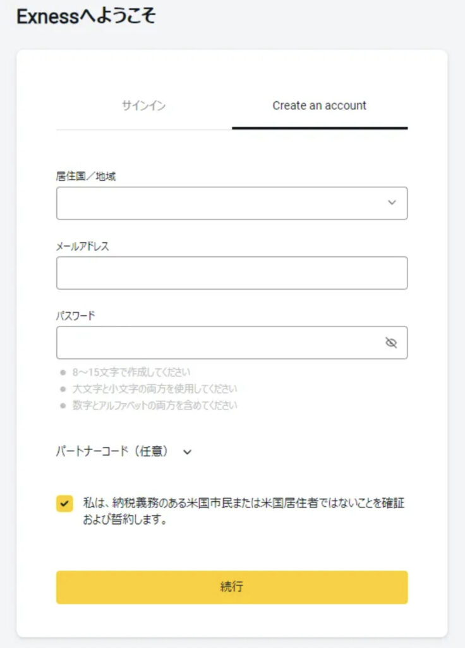Click the Exnessへようこそ heading
The width and height of the screenshot is (465, 648).
pos(86,17)
